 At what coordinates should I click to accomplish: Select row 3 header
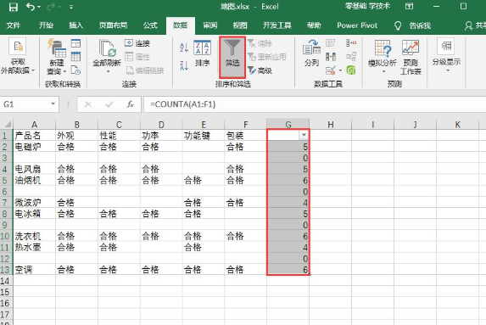6,158
